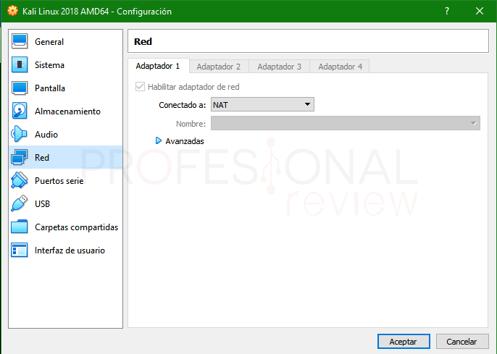Click the VirtualBox gear icon in title bar
This screenshot has height=354, width=497.
tap(13, 11)
